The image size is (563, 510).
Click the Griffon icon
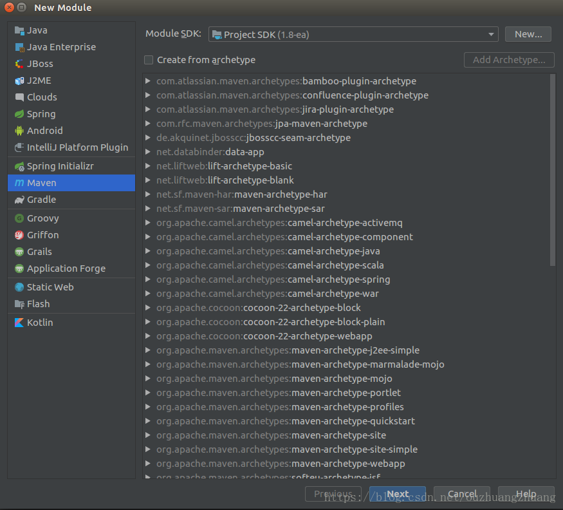(x=19, y=235)
